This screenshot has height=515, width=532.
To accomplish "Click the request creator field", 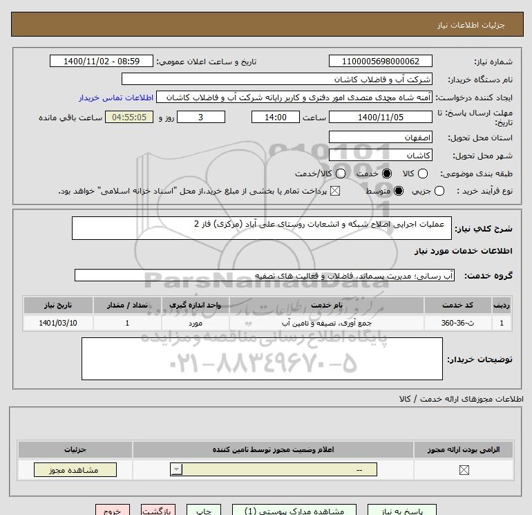I will coord(294,97).
